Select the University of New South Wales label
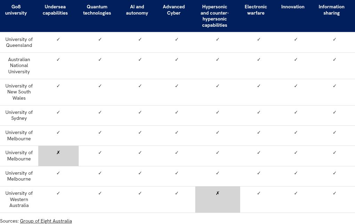Viewport: 355px width, 224px height. (19, 92)
